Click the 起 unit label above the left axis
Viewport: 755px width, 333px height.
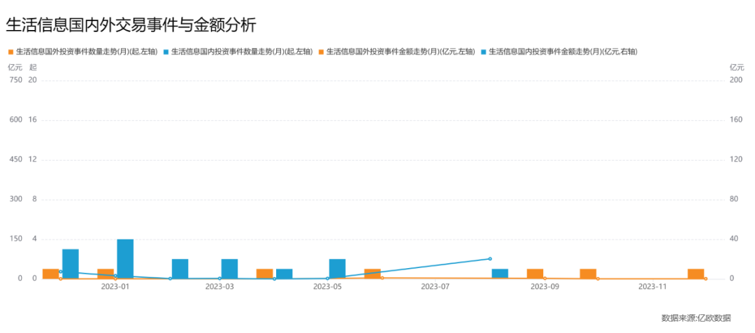tap(33, 67)
